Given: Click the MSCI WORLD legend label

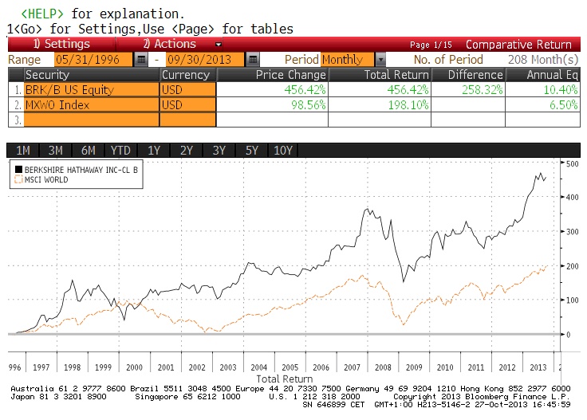Looking at the screenshot, I should 46,179.
